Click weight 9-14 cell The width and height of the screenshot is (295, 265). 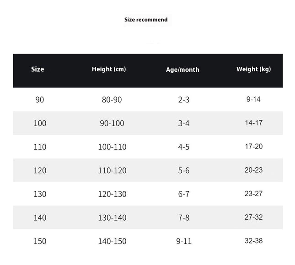click(x=253, y=99)
